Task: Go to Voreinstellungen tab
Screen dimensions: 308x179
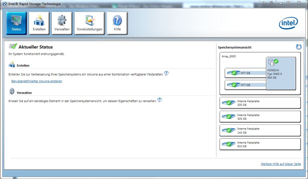Action: tap(90, 23)
